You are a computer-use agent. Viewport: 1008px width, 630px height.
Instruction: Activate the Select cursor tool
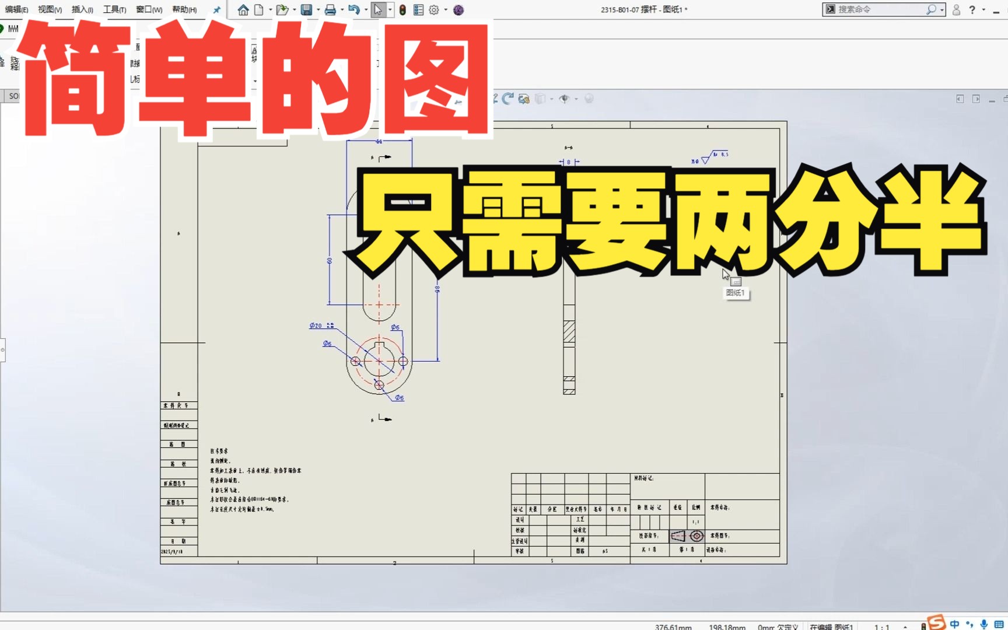point(378,10)
